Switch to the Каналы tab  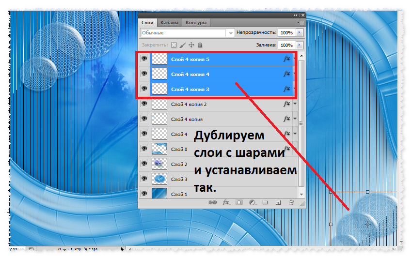coord(170,23)
